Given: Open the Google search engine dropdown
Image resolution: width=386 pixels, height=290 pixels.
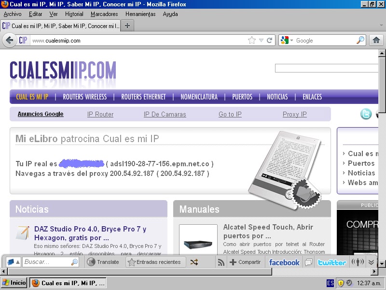Looking at the screenshot, I should [x=291, y=40].
